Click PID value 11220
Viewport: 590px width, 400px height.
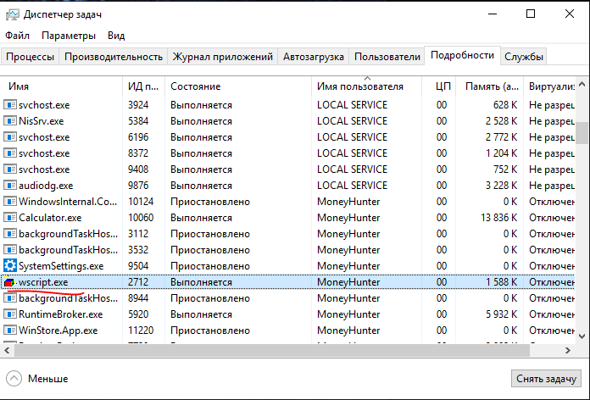[141, 331]
